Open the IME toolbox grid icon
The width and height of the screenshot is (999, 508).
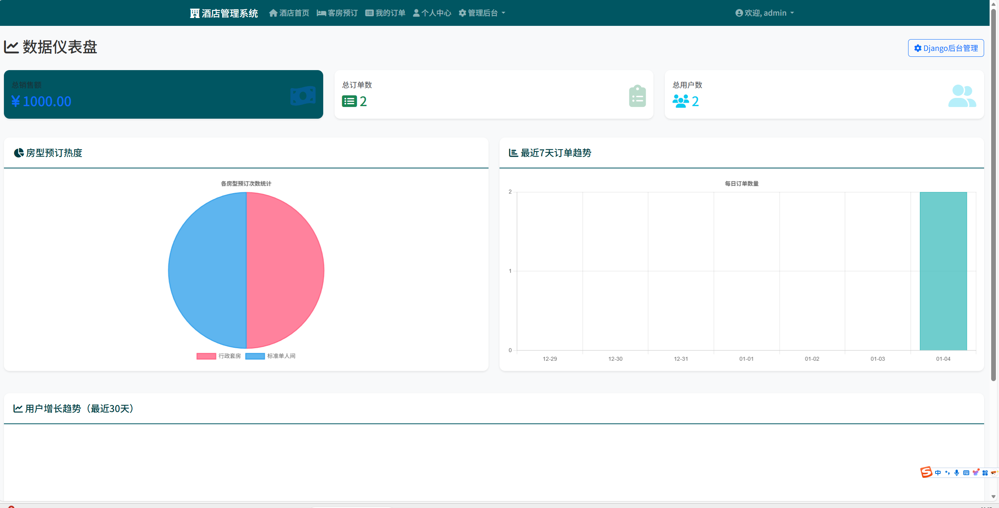[x=985, y=473]
